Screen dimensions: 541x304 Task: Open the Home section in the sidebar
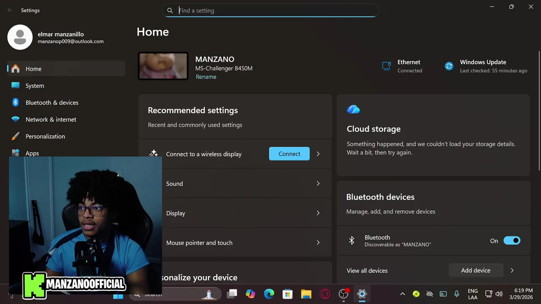click(x=66, y=69)
